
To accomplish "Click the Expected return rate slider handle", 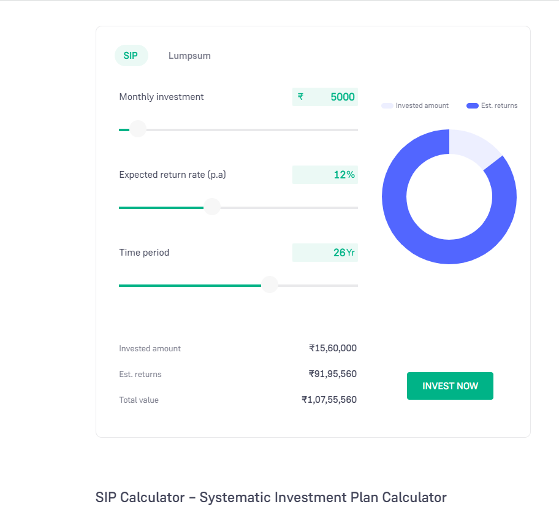I will point(211,207).
